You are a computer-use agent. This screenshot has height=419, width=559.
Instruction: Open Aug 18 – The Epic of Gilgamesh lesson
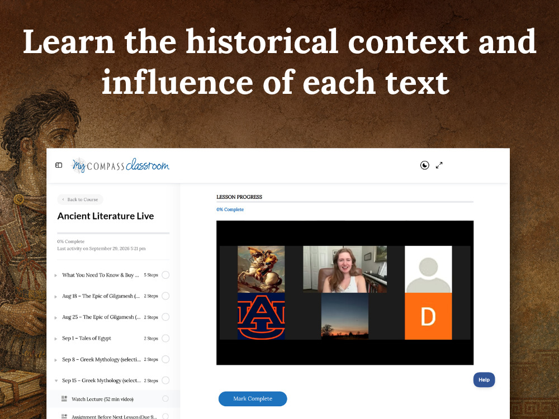point(101,296)
